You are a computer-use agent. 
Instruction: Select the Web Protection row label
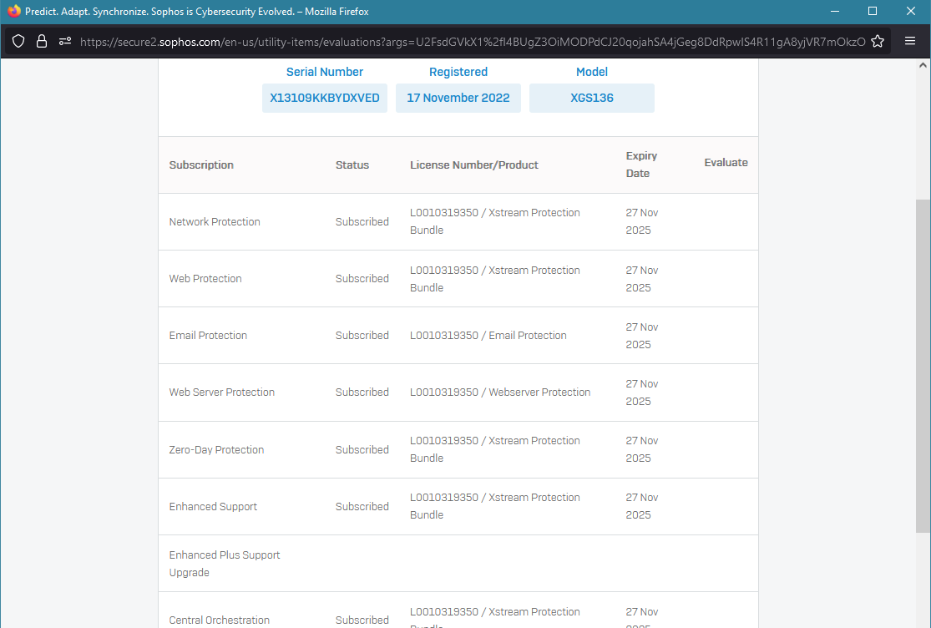pos(205,279)
